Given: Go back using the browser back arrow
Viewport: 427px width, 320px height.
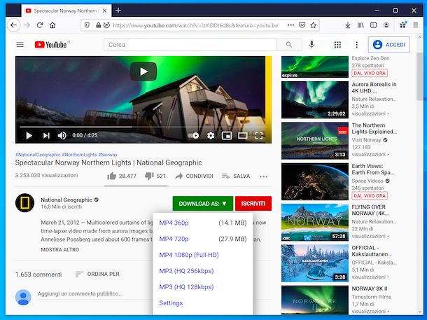Looking at the screenshot, I should [x=13, y=25].
